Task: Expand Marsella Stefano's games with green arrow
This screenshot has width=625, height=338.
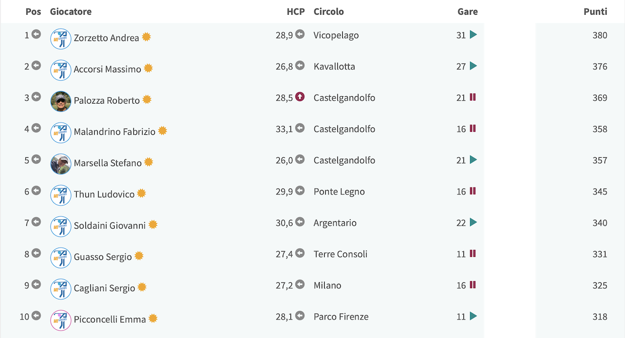Action: 473,160
